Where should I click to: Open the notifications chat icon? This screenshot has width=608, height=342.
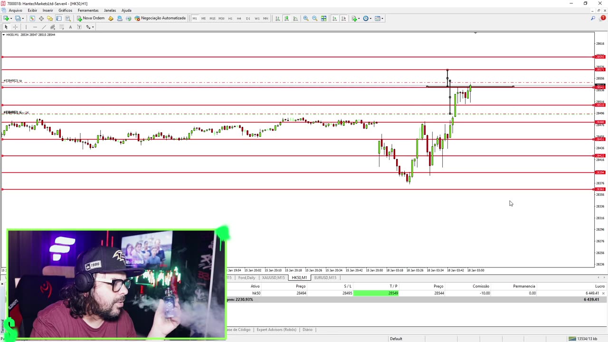603,18
